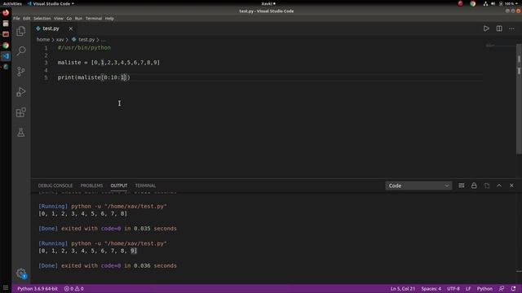Open the Run menu
The height and width of the screenshot is (293, 522).
78,19
